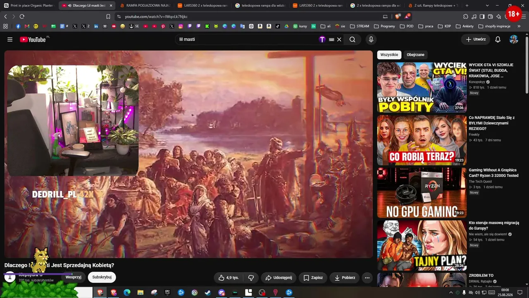Bookmark this page with bookmark icon
Viewport: 529px width, 298px height.
[x=108, y=17]
